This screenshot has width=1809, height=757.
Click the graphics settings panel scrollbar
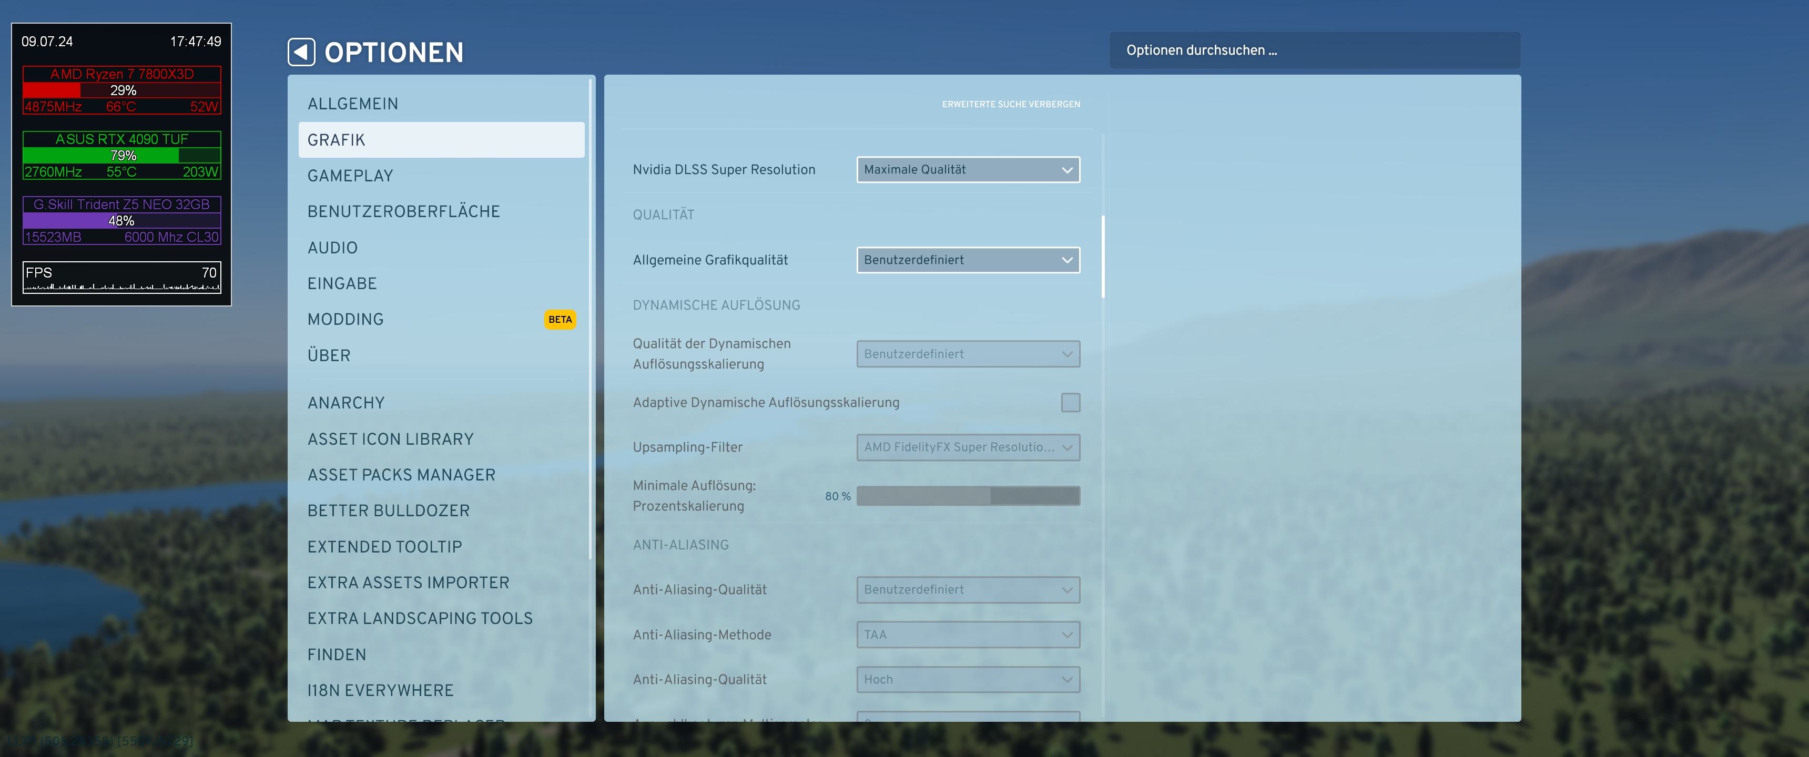point(1103,257)
